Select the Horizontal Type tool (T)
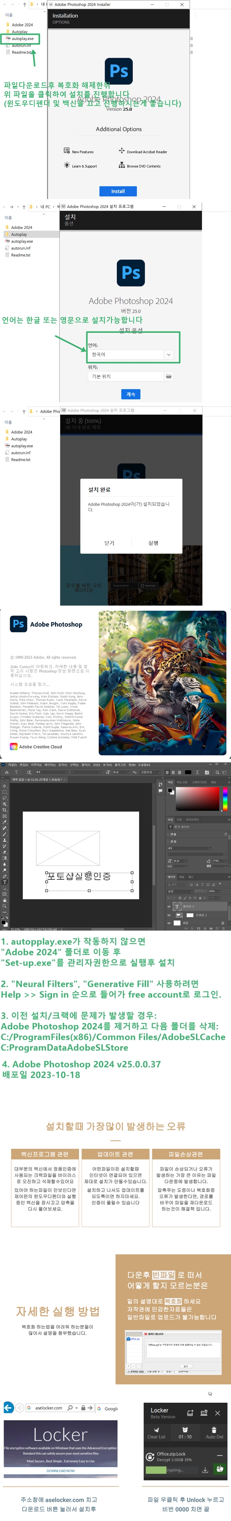 click(4, 881)
